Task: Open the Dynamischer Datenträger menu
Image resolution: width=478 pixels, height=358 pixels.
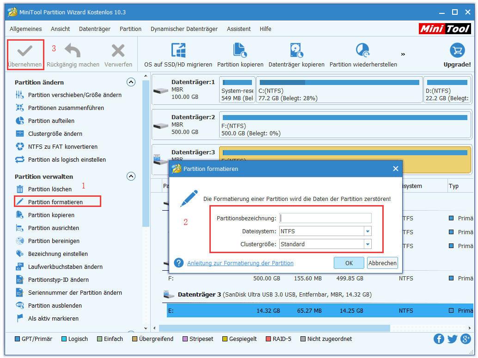Action: [x=184, y=29]
